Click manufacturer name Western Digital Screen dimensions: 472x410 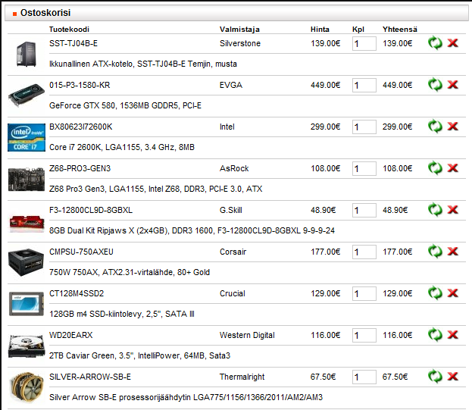click(247, 335)
